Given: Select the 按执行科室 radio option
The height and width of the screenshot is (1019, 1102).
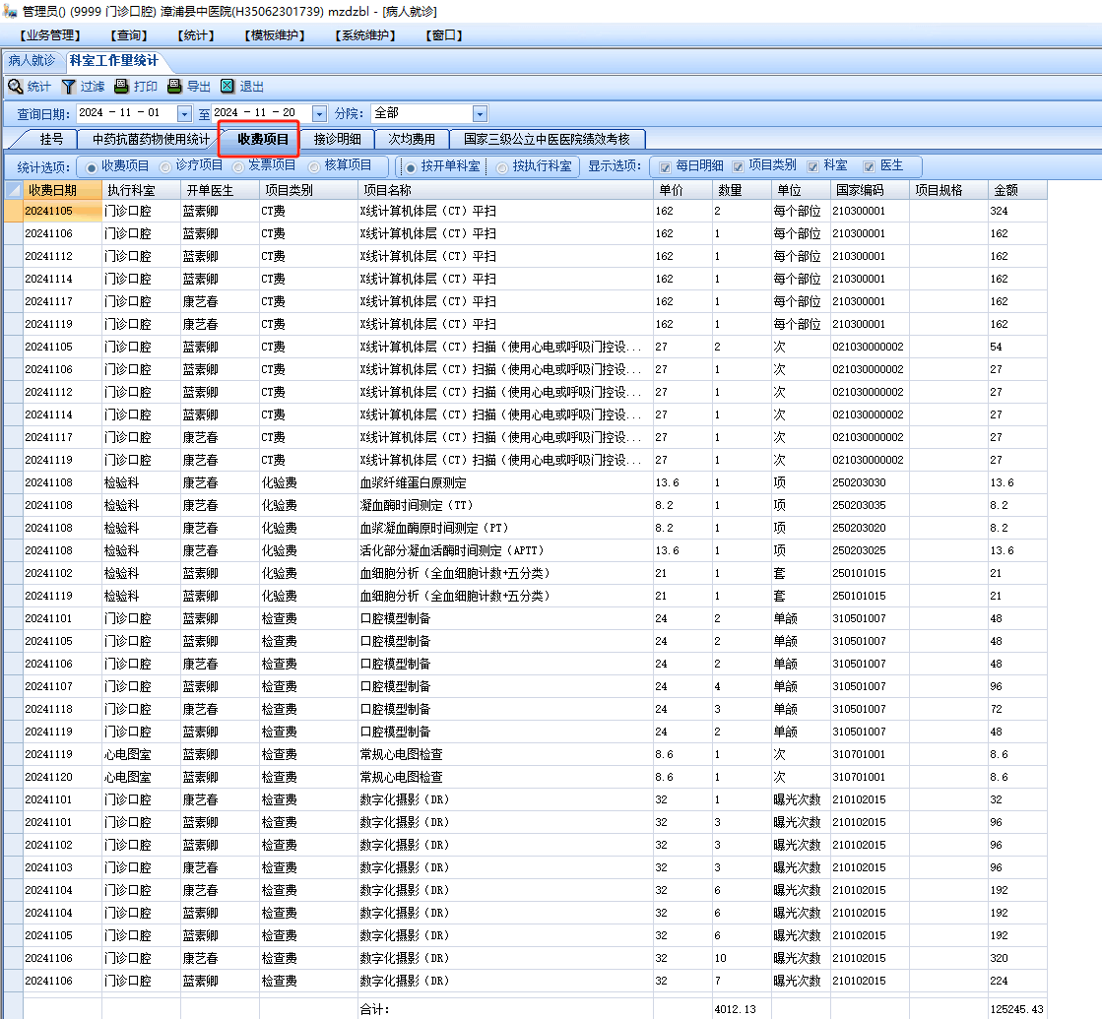Looking at the screenshot, I should click(x=503, y=167).
